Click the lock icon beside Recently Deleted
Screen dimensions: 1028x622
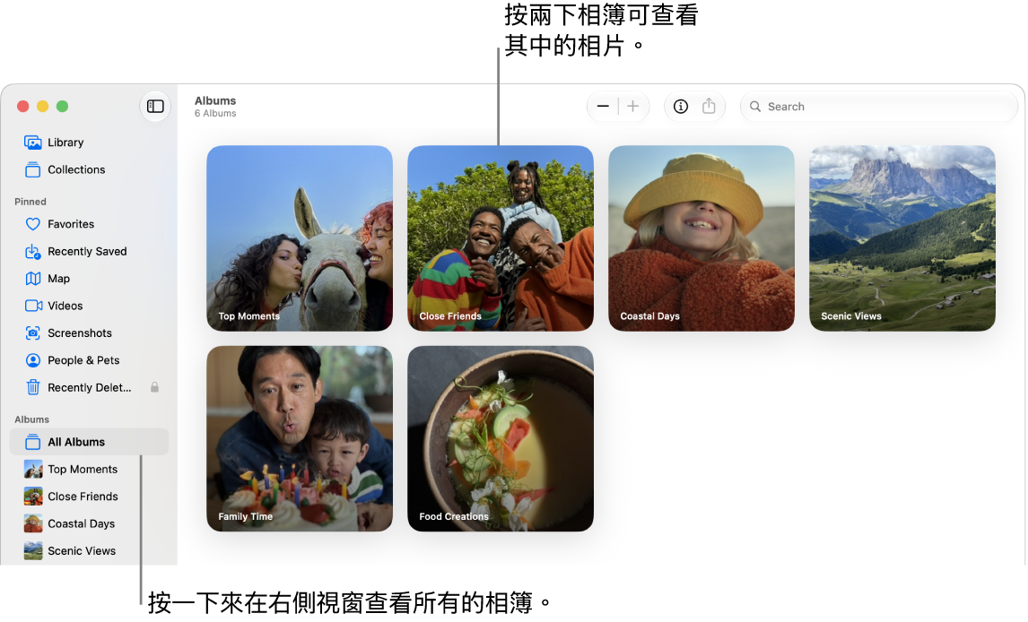154,387
